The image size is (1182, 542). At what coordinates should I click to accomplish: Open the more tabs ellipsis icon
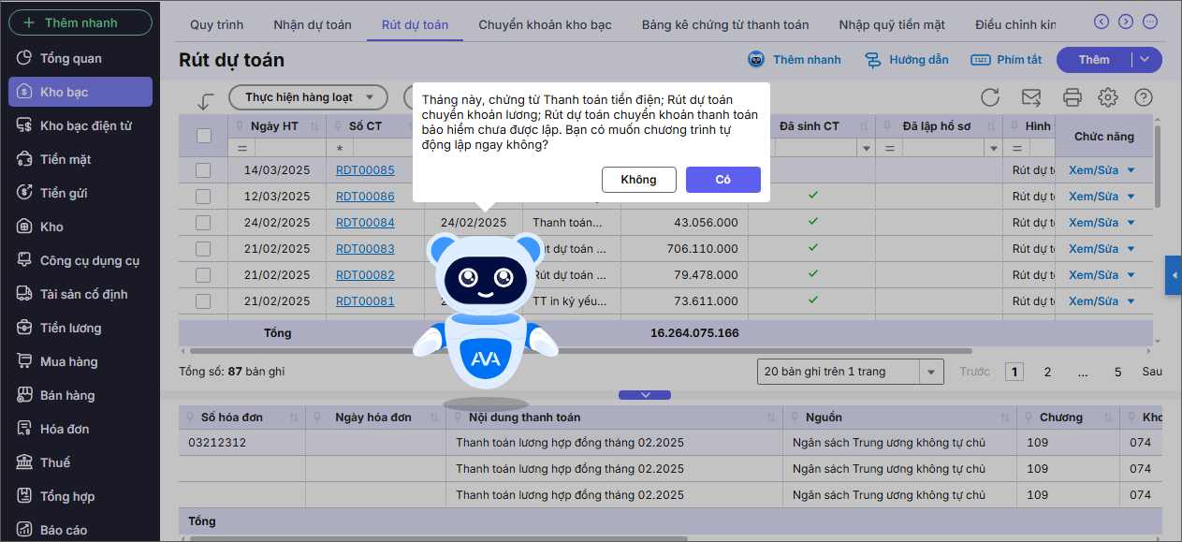pyautogui.click(x=1150, y=22)
